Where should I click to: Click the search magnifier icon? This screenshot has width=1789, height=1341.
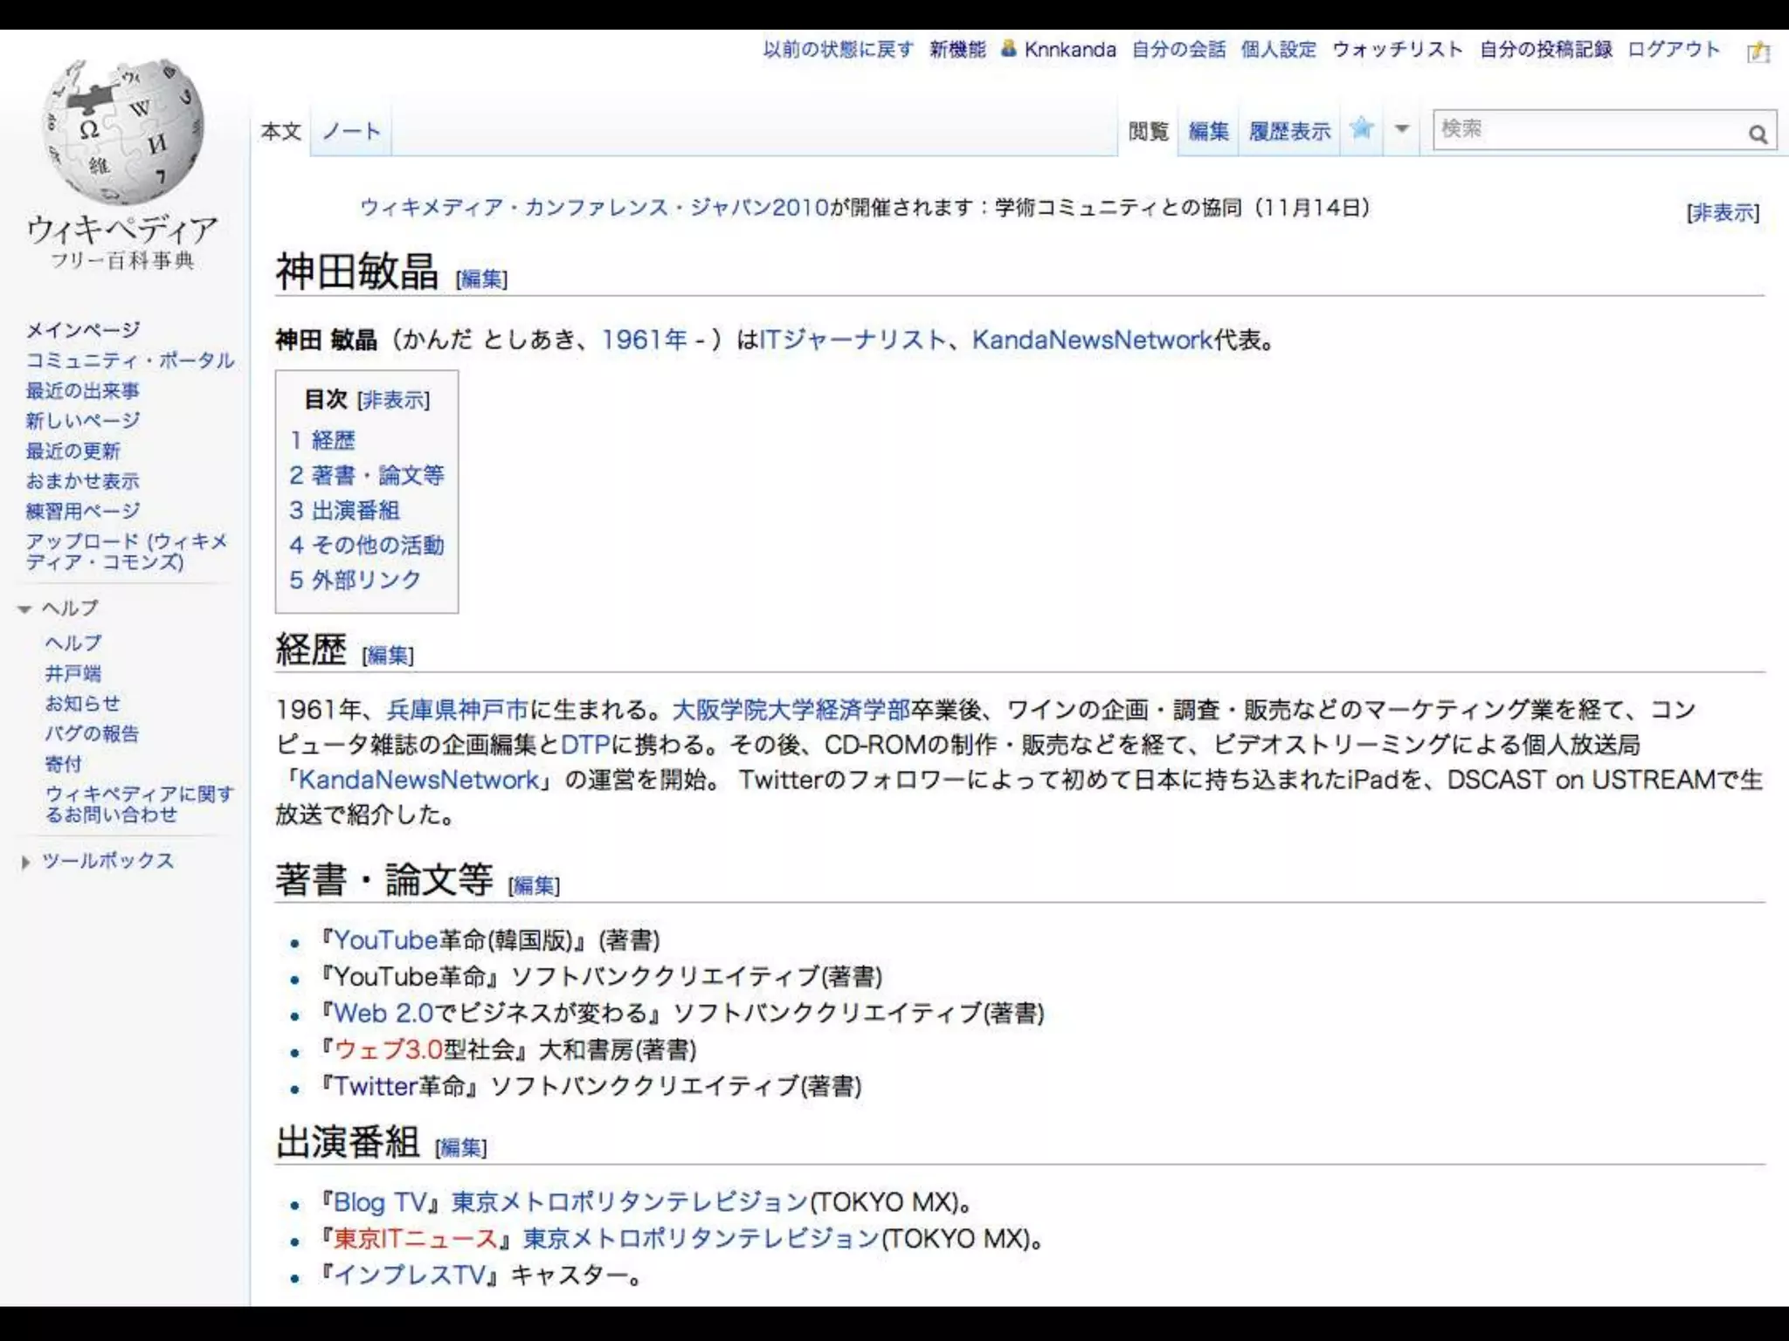click(x=1758, y=134)
